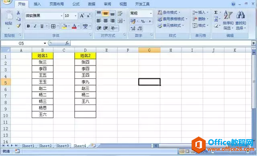Image resolution: width=257 pixels, height=156 pixels.
Task: Increase font size with the large A icon
Action: coord(82,16)
